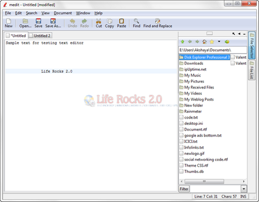
Task: Select the My Received Files folder
Action: [x=197, y=87]
